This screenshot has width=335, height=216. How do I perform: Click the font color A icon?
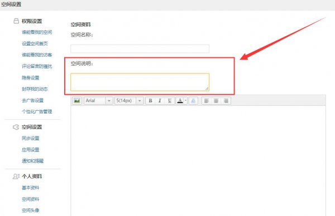tap(180, 101)
